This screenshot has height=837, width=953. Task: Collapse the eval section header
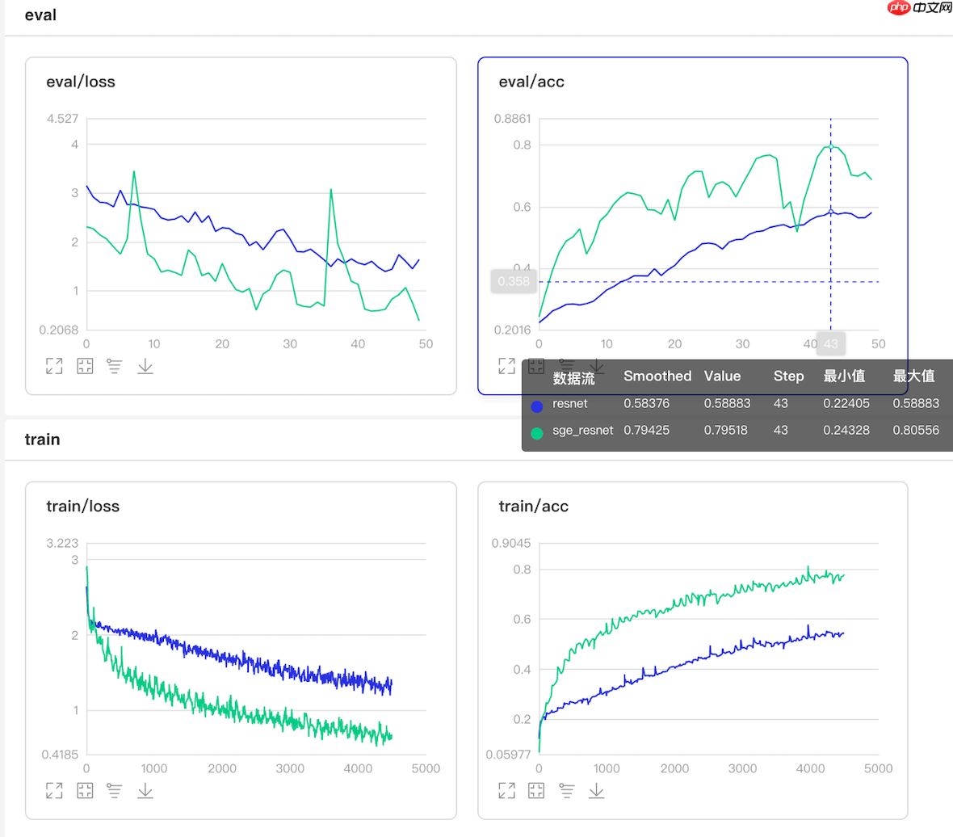40,15
